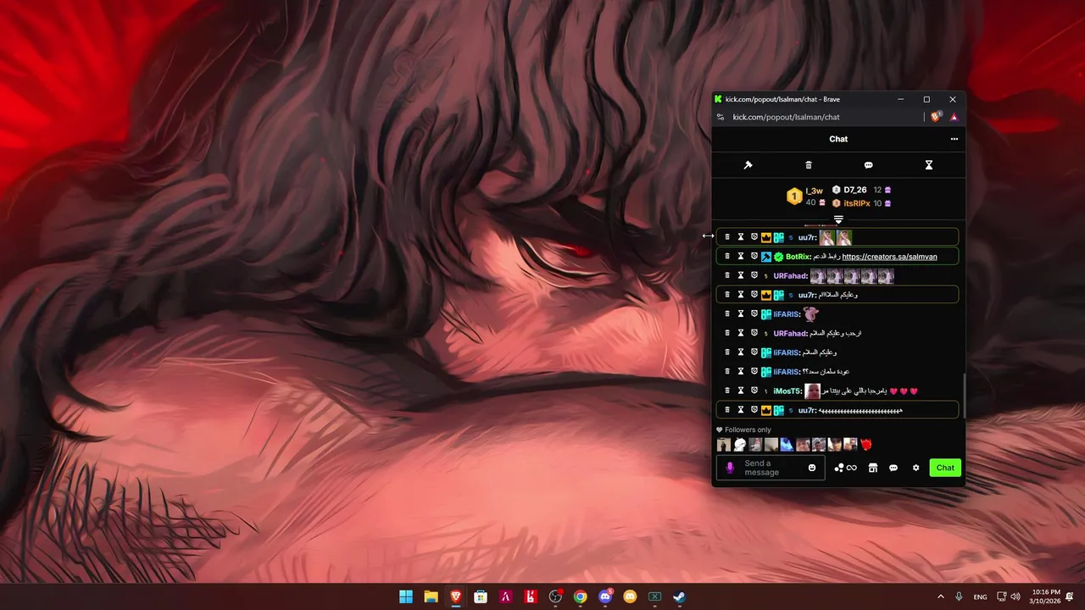This screenshot has width=1085, height=610.
Task: Click the Send a message input field
Action: pyautogui.click(x=771, y=468)
